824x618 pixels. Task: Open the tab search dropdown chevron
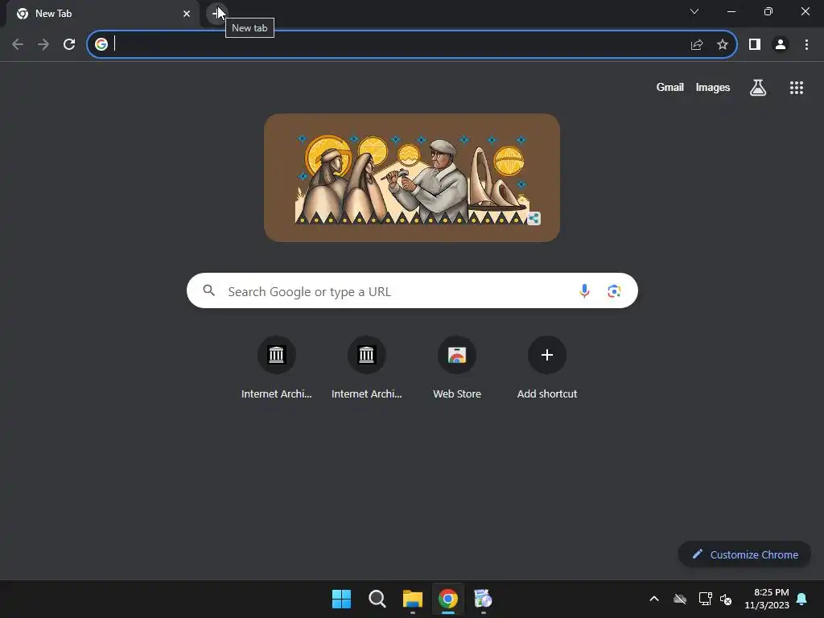694,11
